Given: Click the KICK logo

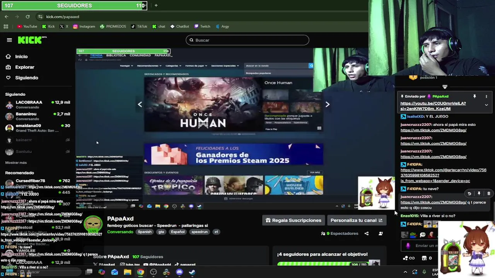Looking at the screenshot, I should [x=32, y=40].
